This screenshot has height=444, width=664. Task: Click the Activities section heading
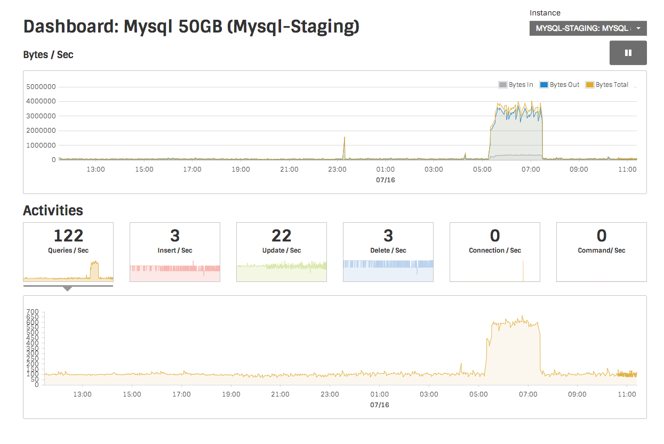53,211
